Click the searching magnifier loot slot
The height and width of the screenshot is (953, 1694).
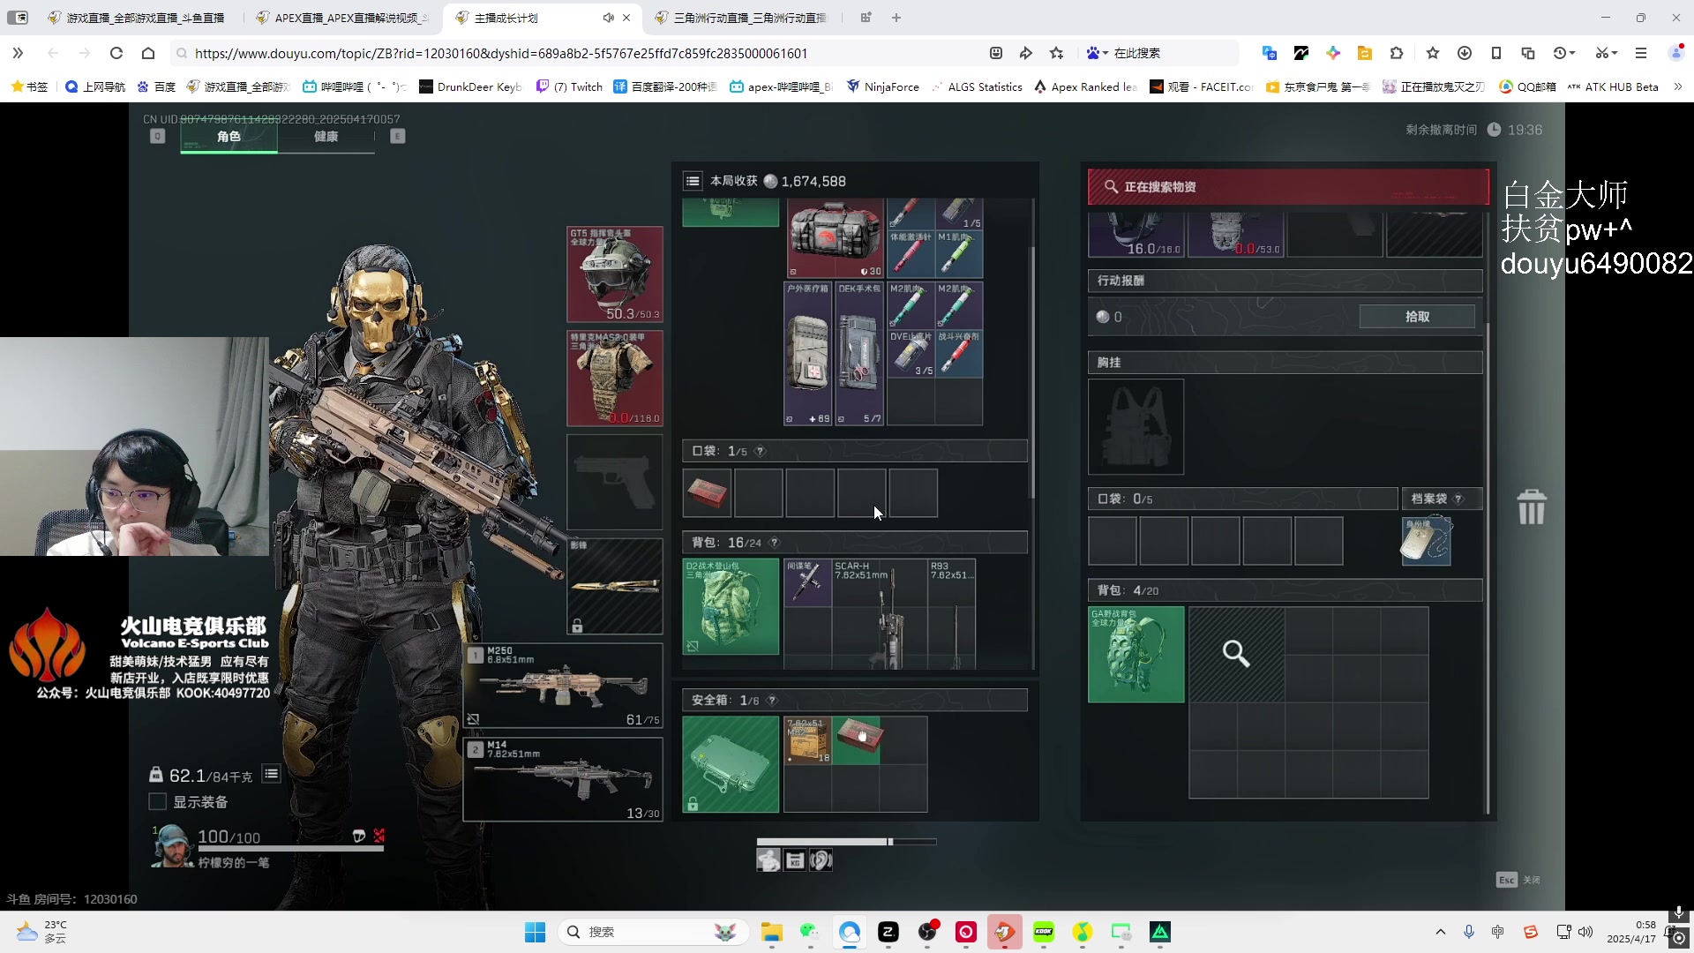(x=1236, y=654)
